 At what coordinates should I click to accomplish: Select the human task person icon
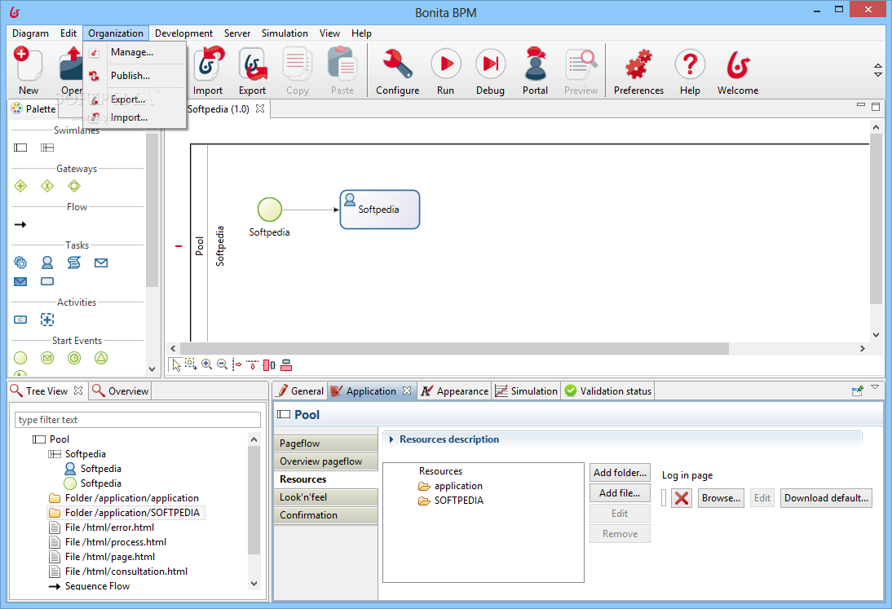(47, 263)
